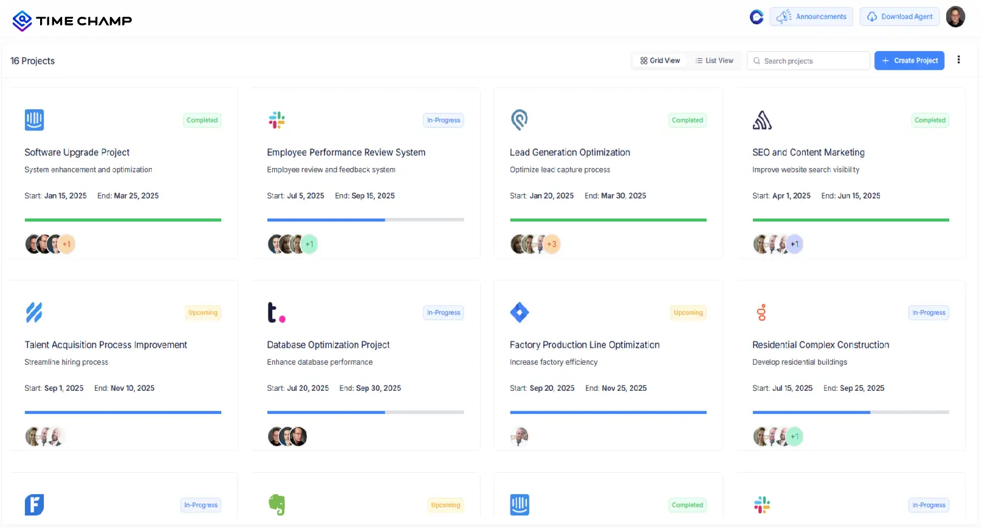This screenshot has width=982, height=528.
Task: Click the Residential Complex Construction project icon
Action: (x=761, y=313)
